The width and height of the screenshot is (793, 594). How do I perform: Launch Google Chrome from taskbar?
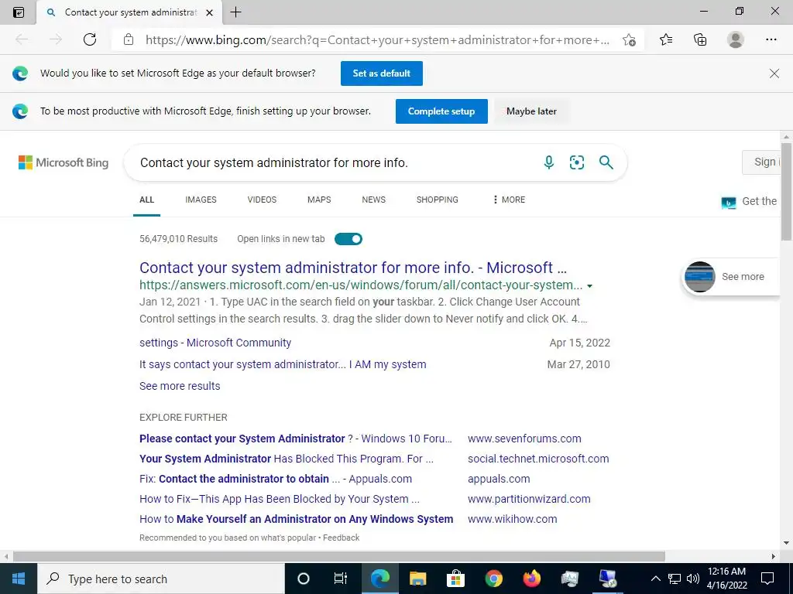[493, 579]
